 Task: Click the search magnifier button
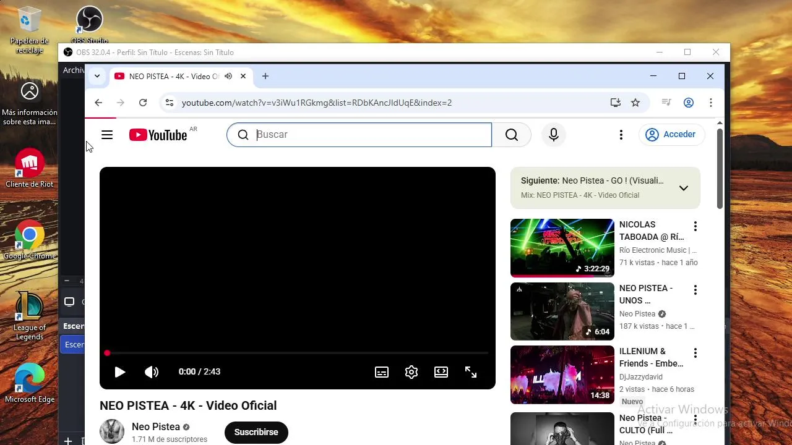[512, 135]
